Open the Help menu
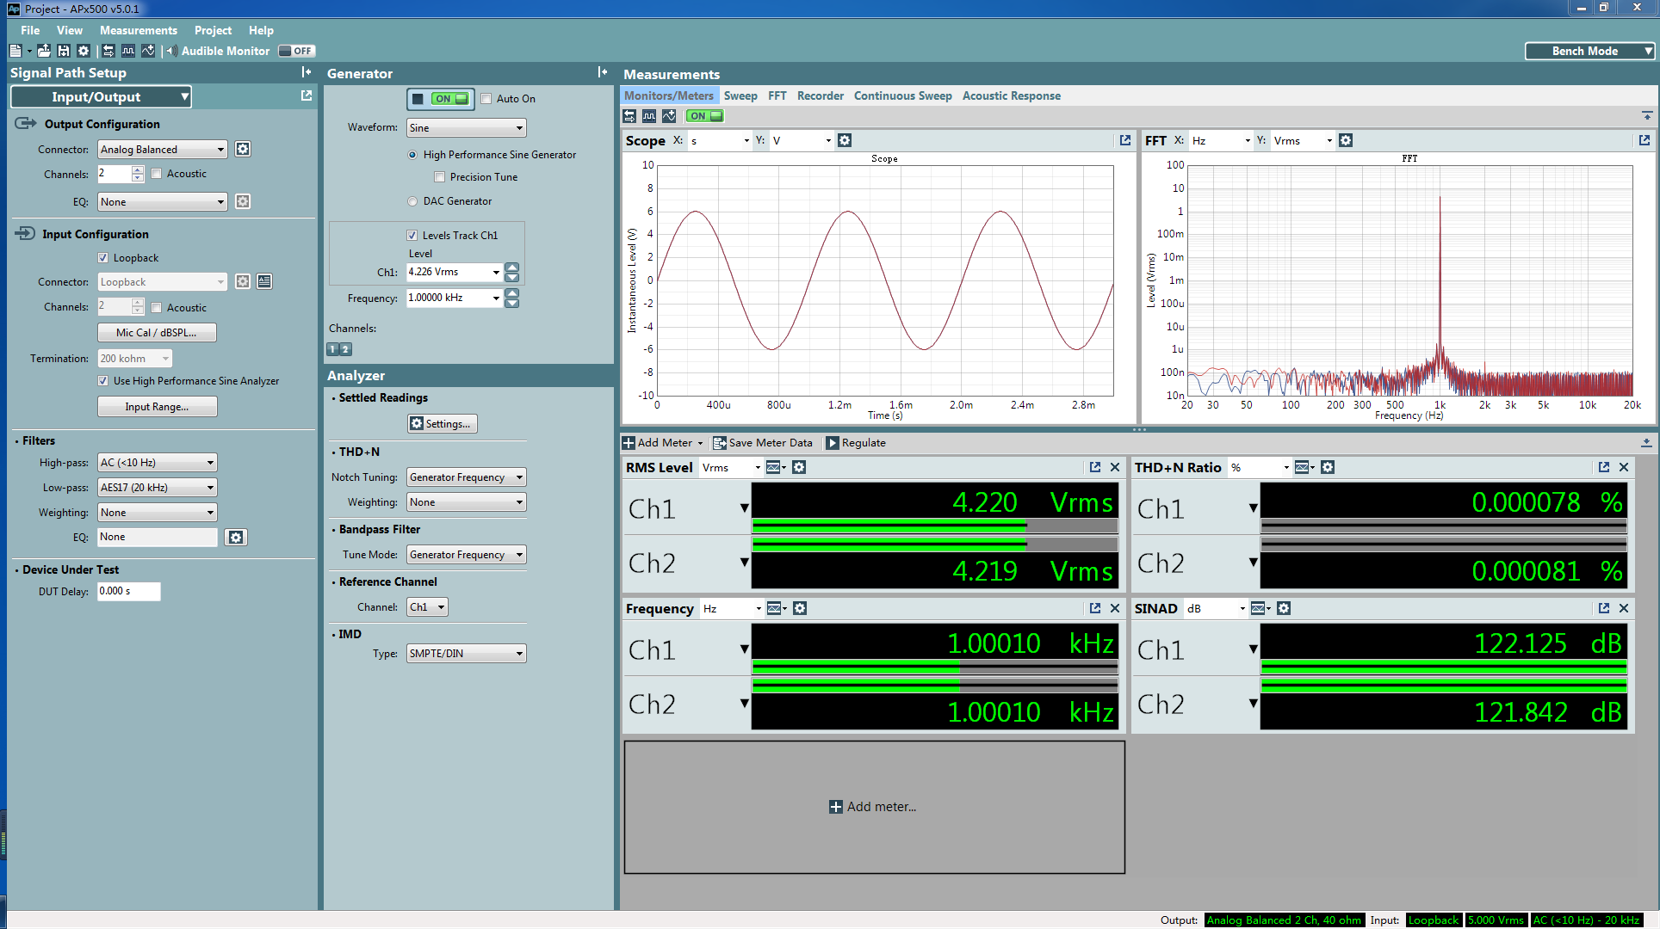This screenshot has height=929, width=1660. coord(261,30)
